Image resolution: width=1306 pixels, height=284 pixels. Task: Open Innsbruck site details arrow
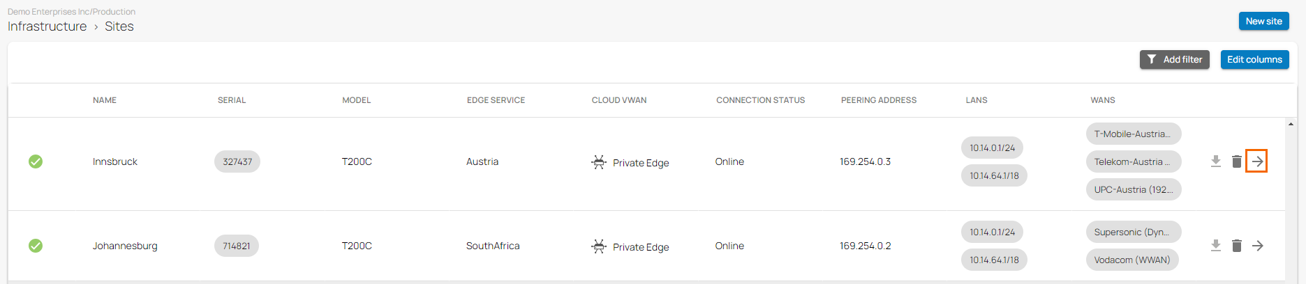point(1256,161)
